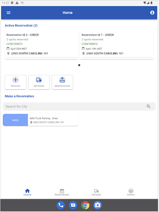The height and width of the screenshot is (212, 159).
Task: Switch to the Drivers tab
Action: point(131,193)
